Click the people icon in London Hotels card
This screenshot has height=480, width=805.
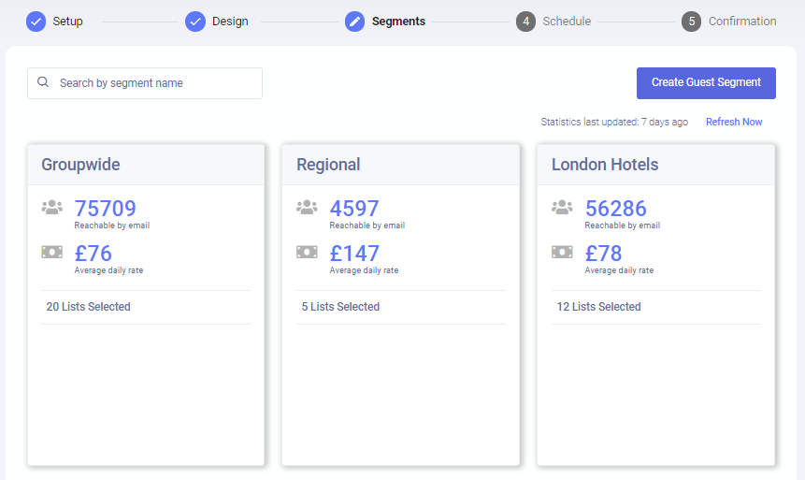pyautogui.click(x=562, y=208)
